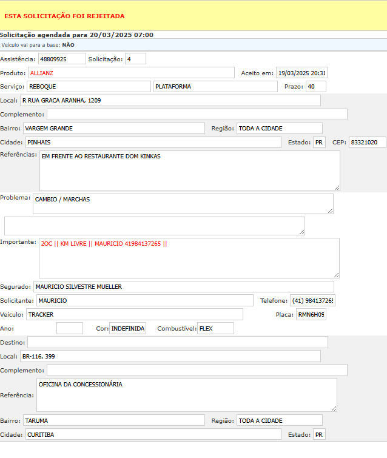Click inside the Referências text area
The width and height of the screenshot is (387, 458).
pyautogui.click(x=189, y=170)
